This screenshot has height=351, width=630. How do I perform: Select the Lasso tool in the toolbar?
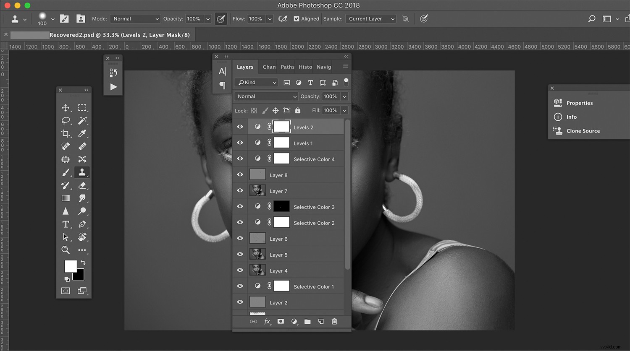[66, 121]
